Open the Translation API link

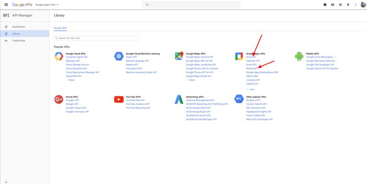point(134,69)
